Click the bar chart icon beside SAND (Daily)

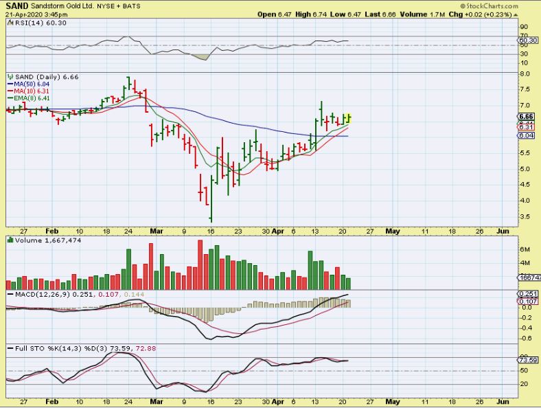coord(10,77)
